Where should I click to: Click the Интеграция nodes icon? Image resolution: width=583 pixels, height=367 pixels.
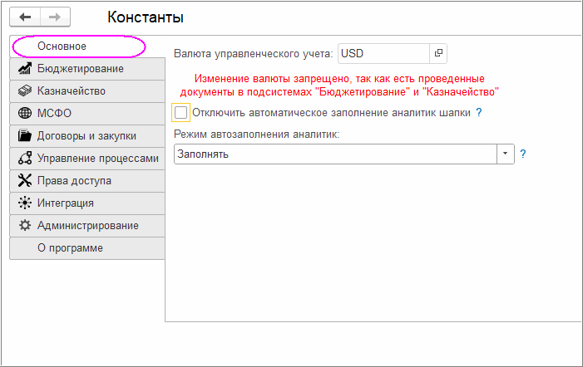coord(24,203)
